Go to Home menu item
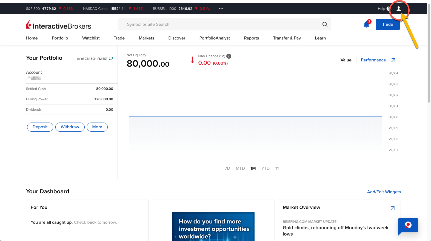431x241 pixels. coord(32,38)
